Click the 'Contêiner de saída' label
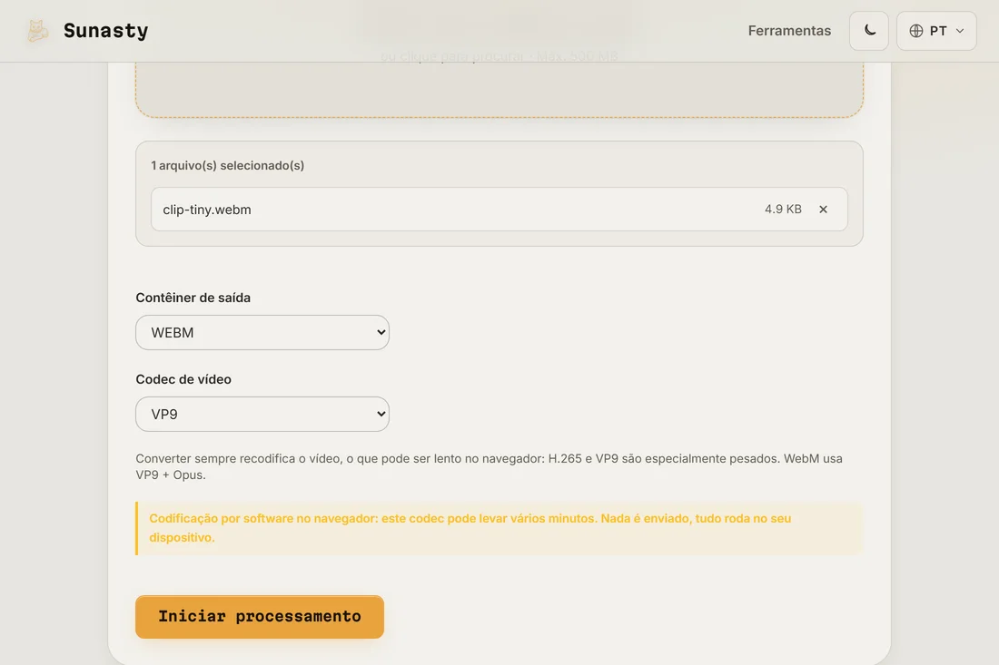Image resolution: width=999 pixels, height=665 pixels. point(193,298)
